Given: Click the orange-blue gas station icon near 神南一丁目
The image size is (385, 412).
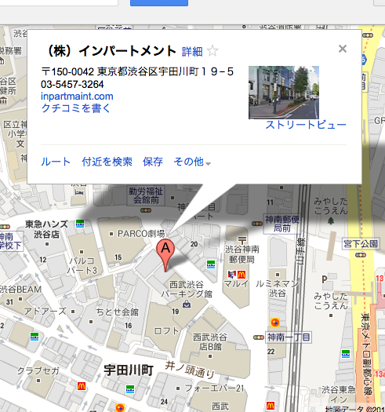Looking at the screenshot, I should (x=275, y=322).
